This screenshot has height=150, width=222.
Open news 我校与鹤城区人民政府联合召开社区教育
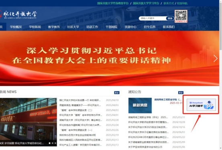pyautogui.click(x=81, y=140)
